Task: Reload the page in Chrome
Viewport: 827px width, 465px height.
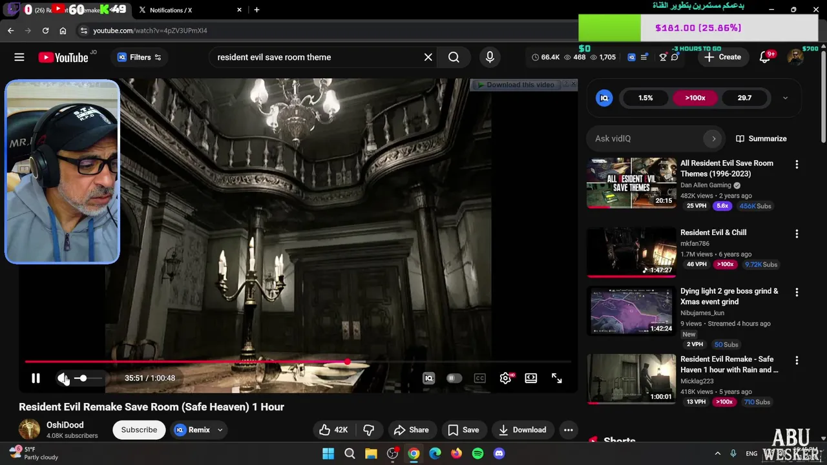Action: [45, 30]
